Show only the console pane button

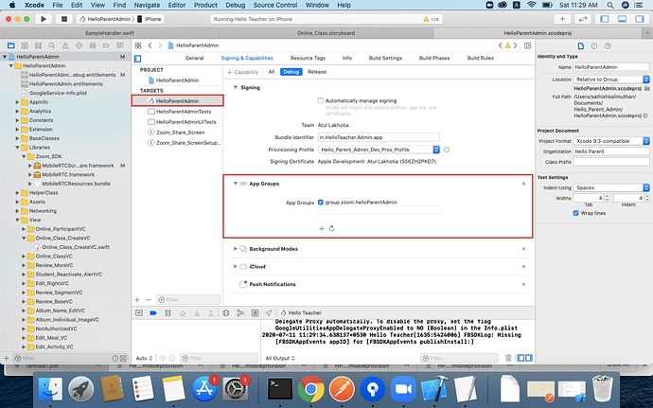528,358
